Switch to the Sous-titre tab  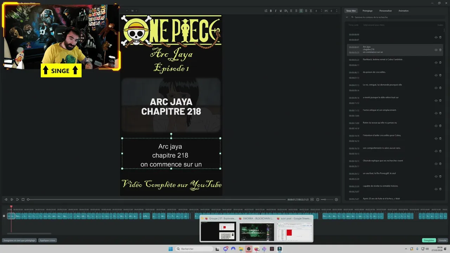click(351, 11)
